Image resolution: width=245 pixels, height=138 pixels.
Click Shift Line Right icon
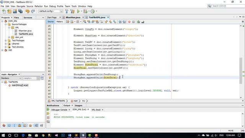pos(124,22)
